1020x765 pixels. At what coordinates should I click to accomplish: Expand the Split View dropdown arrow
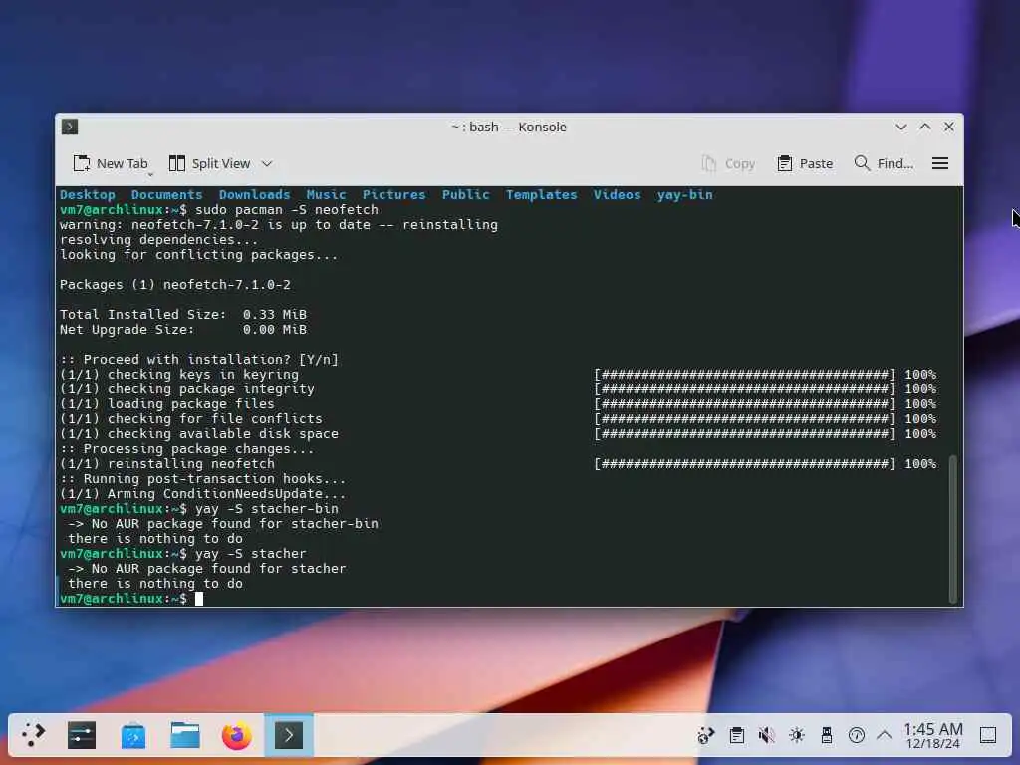[267, 164]
